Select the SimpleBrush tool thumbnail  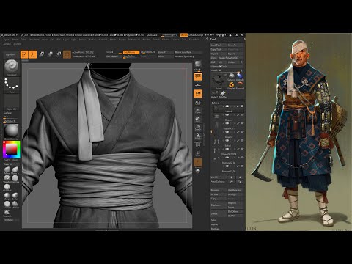(x=231, y=85)
